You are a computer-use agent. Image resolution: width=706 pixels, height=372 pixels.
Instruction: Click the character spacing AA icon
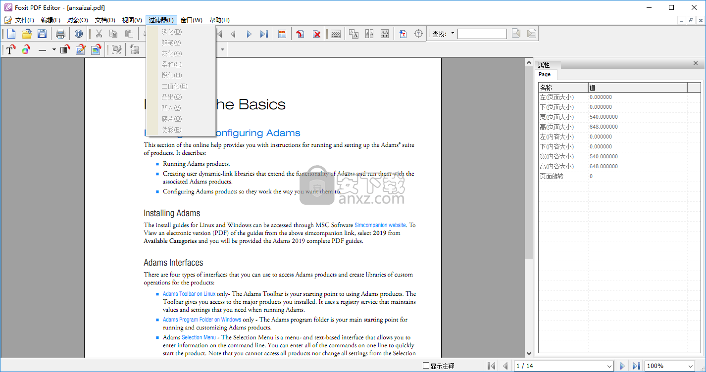369,34
